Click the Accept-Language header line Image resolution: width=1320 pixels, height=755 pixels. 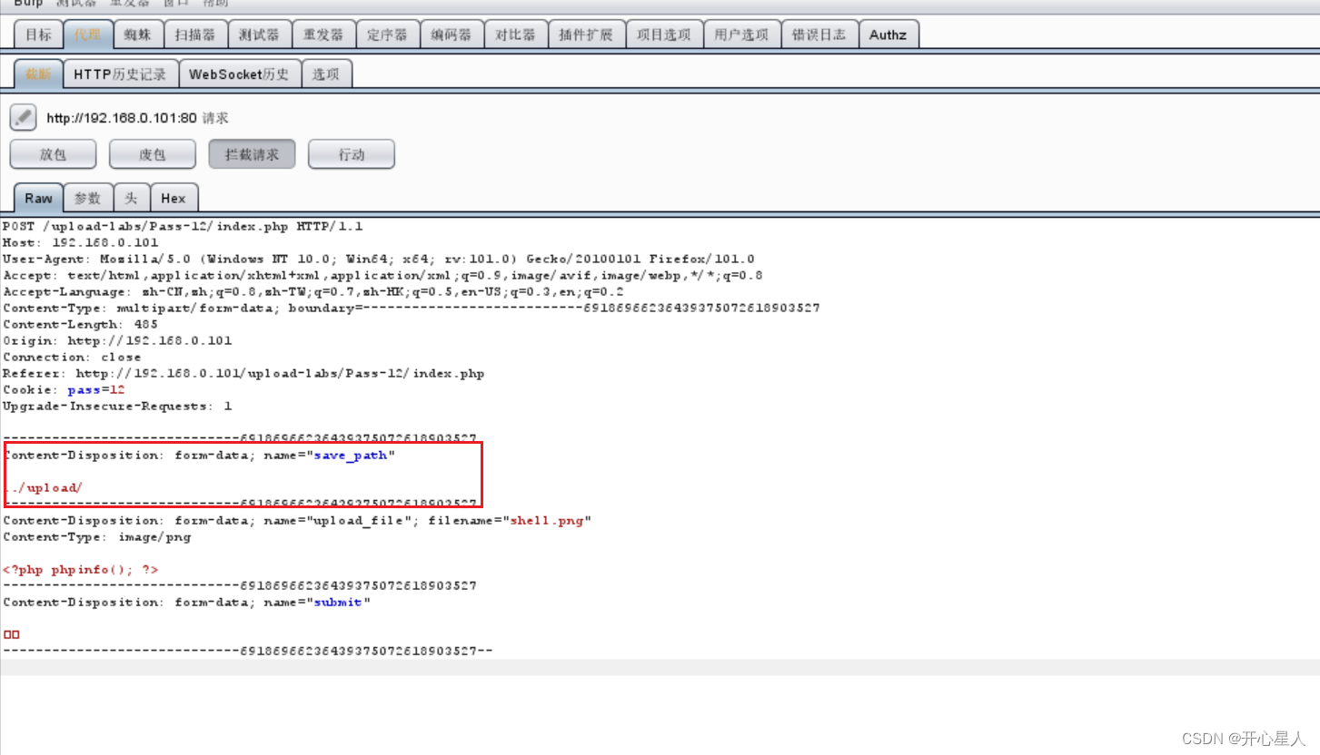pyautogui.click(x=313, y=291)
